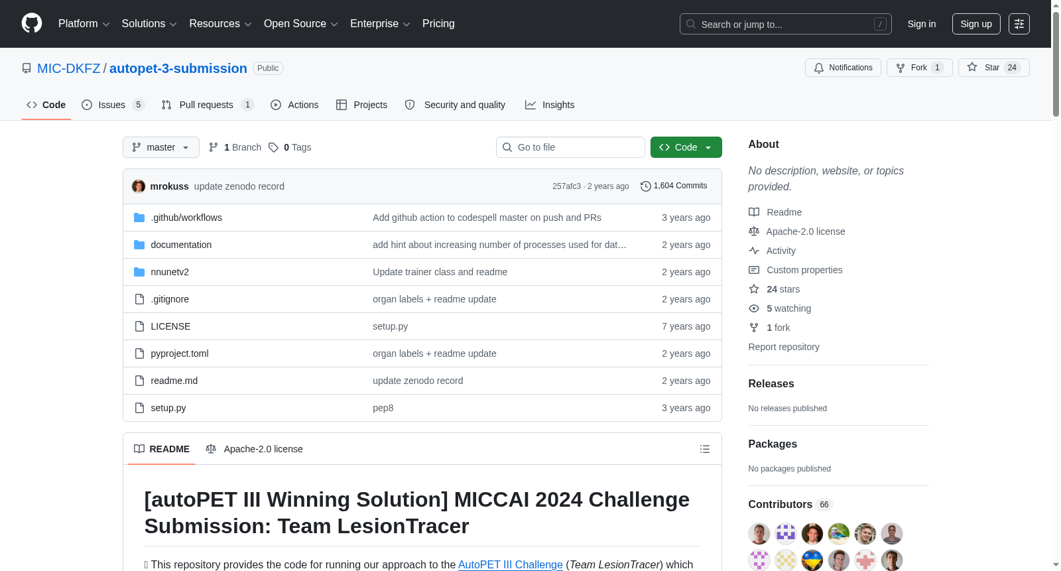
Task: Open the command palette icon in header
Action: 1019,24
